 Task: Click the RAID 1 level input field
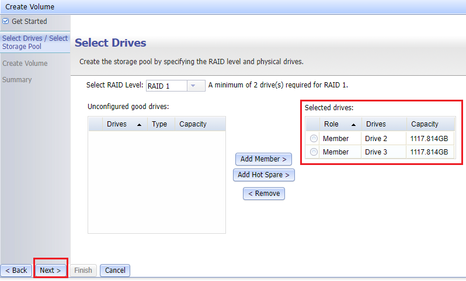pyautogui.click(x=166, y=86)
